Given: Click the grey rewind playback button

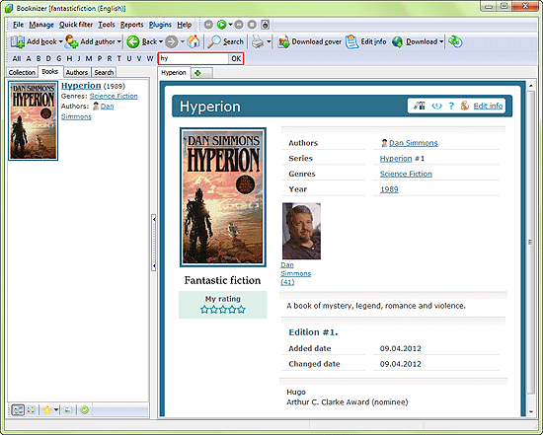Looking at the screenshot, I should pos(208,25).
